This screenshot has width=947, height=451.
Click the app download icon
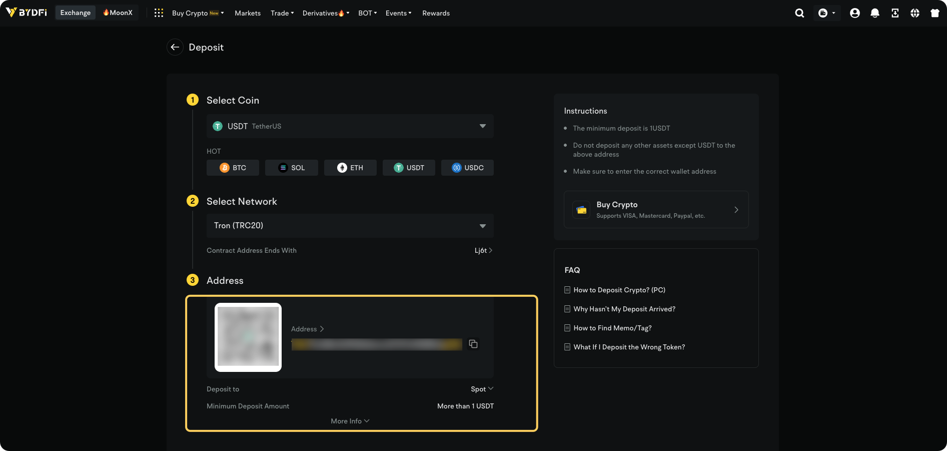pos(894,13)
